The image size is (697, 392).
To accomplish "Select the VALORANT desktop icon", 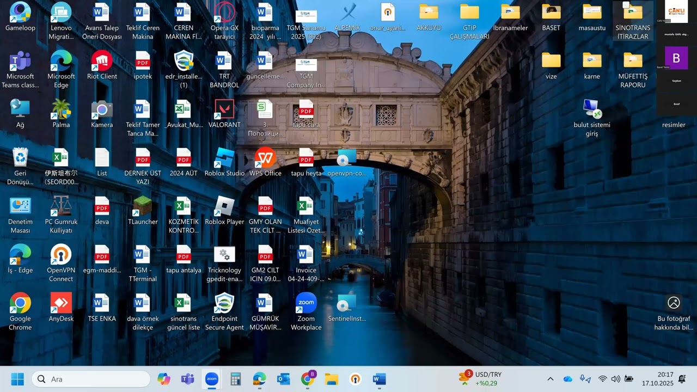I will [224, 114].
